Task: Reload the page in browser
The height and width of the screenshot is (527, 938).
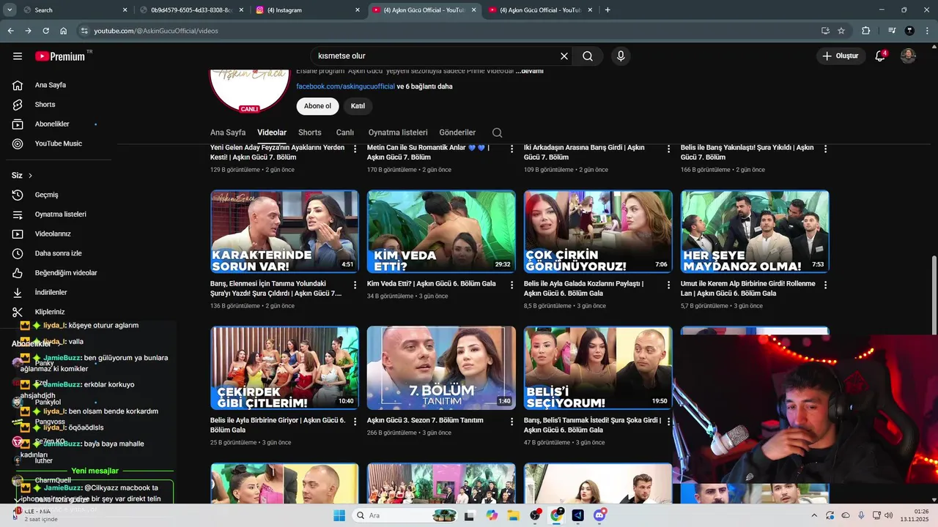Action: 45,31
